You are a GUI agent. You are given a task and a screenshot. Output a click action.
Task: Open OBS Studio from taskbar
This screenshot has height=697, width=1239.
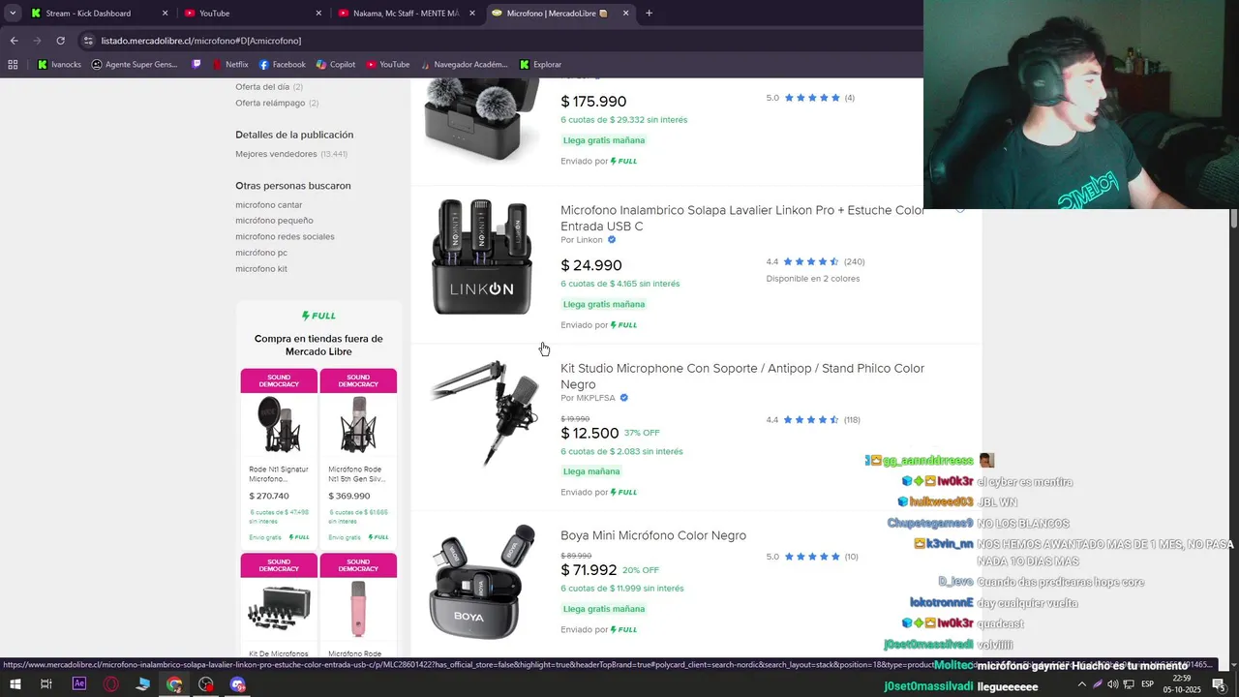coord(206,684)
